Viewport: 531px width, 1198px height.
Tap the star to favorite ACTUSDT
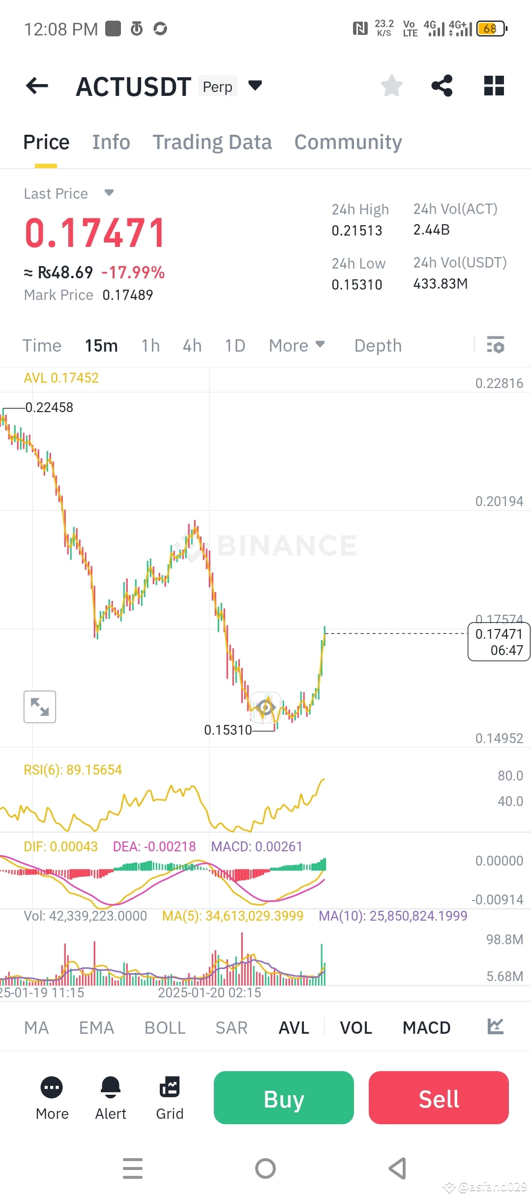point(391,86)
